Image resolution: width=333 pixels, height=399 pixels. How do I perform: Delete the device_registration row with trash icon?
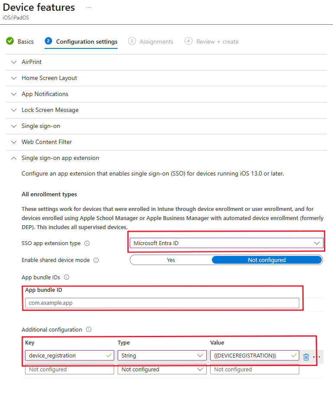click(x=306, y=357)
